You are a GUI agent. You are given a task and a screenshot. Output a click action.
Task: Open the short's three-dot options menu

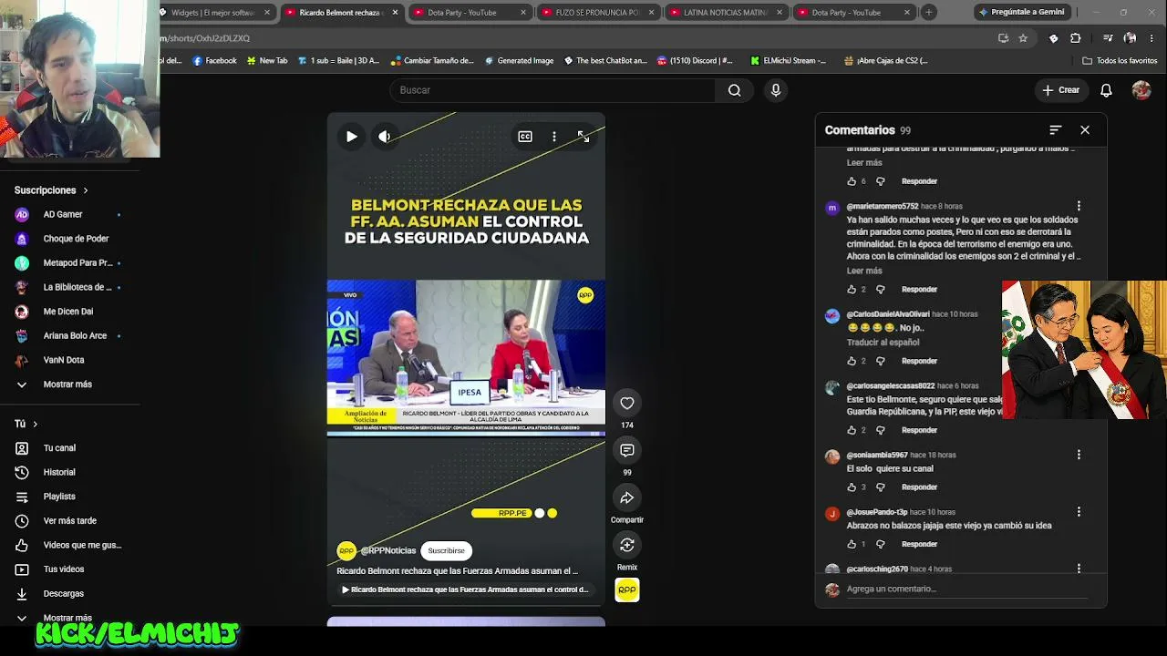point(553,137)
